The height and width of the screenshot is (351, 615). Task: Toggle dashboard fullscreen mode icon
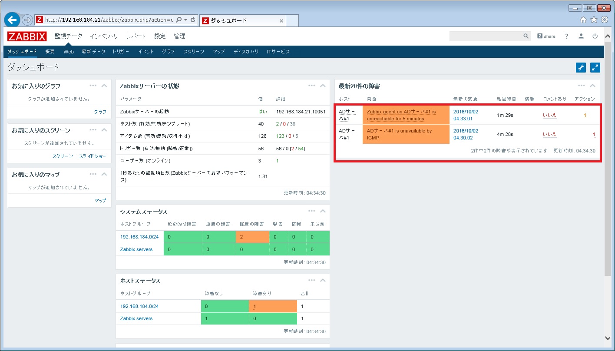[x=595, y=67]
